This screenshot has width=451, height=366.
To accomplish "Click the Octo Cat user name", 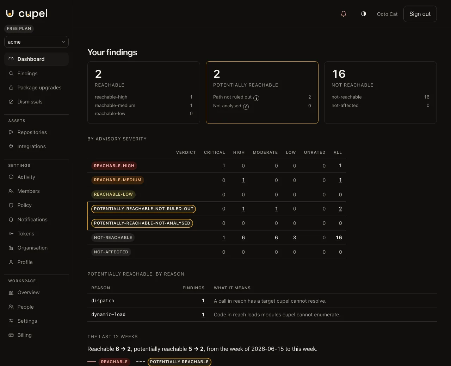I will 387,14.
